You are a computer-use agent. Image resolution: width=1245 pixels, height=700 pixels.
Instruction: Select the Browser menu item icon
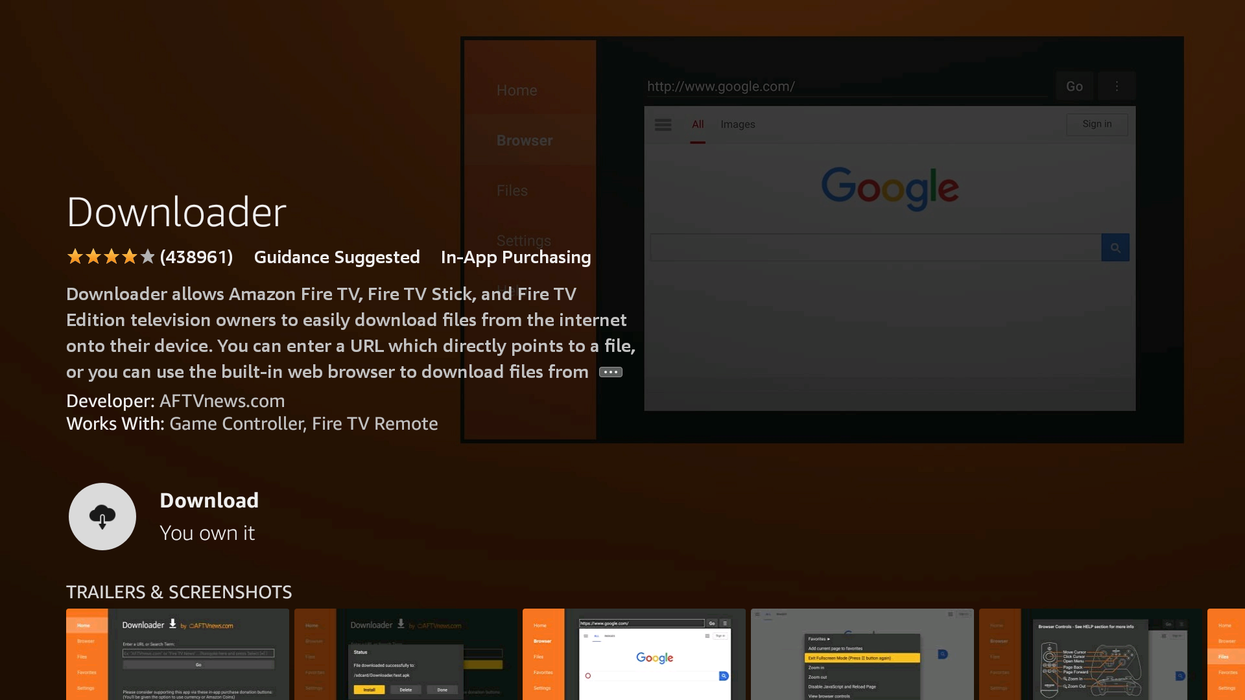[x=525, y=139]
